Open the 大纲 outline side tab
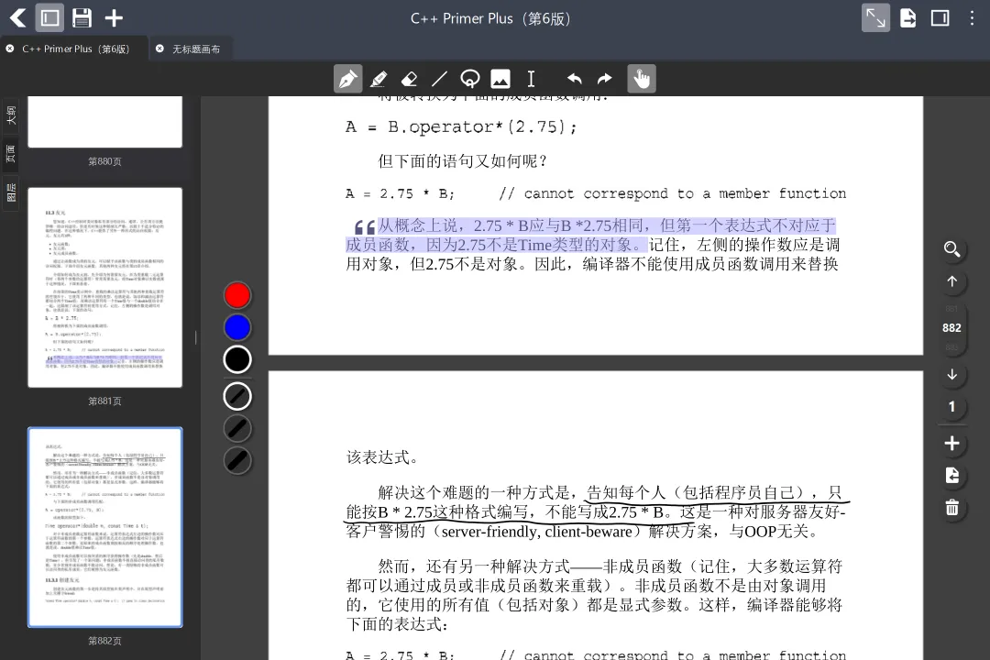Viewport: 990px width, 660px height. click(x=11, y=115)
